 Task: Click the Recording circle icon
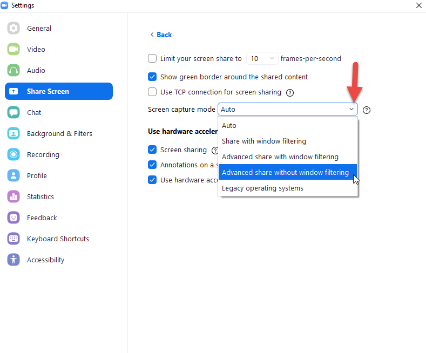[13, 154]
